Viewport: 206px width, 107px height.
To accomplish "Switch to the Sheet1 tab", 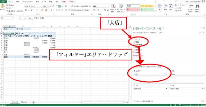I will coord(24,102).
